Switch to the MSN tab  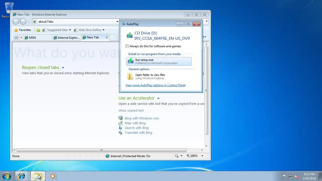click(x=38, y=37)
